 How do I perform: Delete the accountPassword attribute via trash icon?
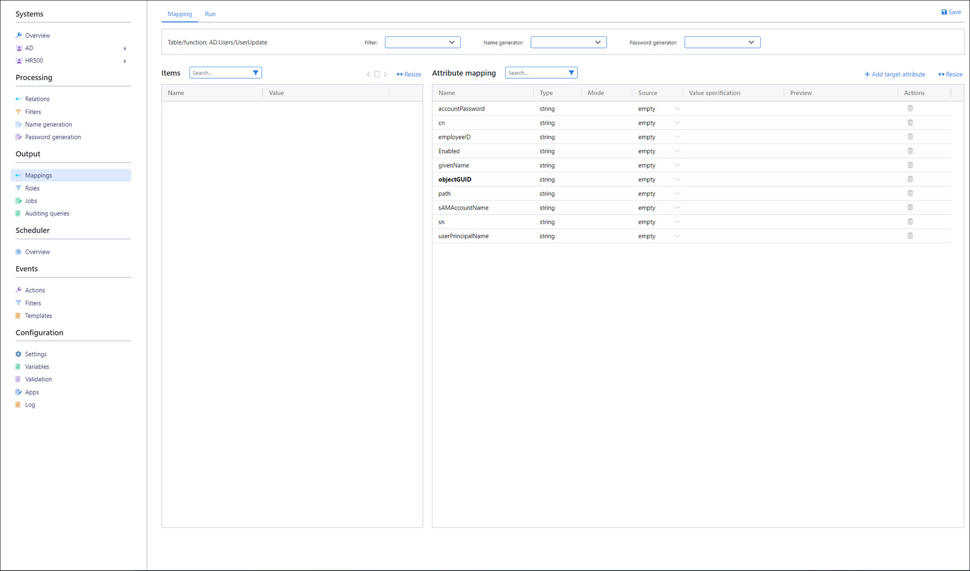pos(910,109)
